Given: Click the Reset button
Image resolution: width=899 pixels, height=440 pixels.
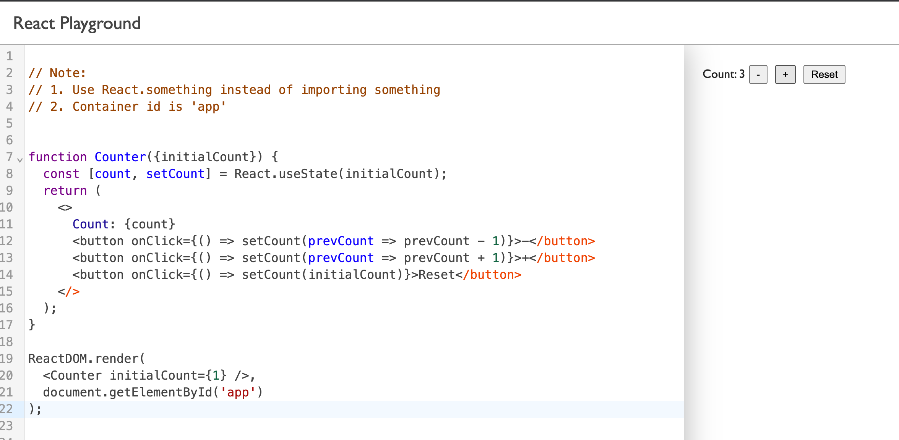Looking at the screenshot, I should pos(824,74).
